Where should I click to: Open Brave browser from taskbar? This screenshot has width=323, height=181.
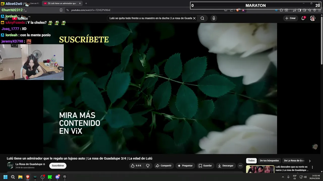click(28, 177)
